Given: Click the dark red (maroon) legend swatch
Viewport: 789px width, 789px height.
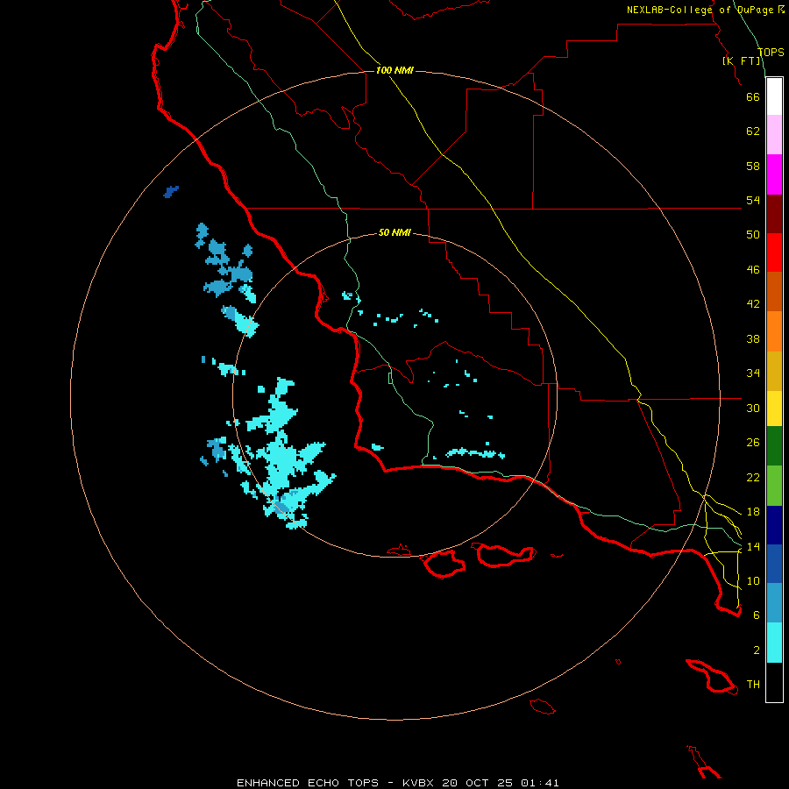Looking at the screenshot, I should tap(774, 213).
